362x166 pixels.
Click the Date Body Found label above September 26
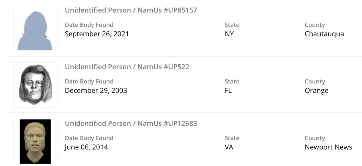(x=89, y=25)
